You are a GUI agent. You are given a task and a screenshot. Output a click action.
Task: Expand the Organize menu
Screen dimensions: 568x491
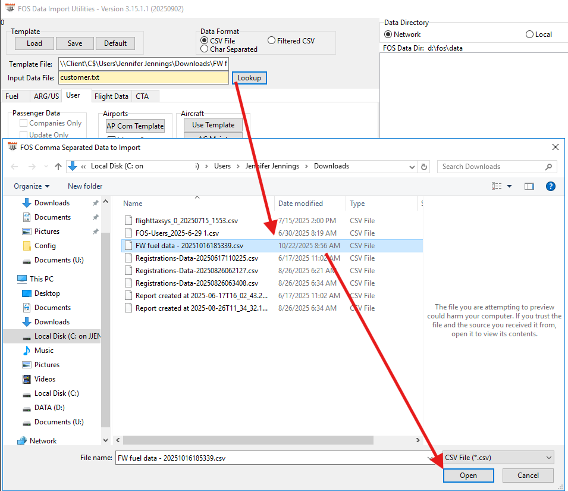click(32, 186)
